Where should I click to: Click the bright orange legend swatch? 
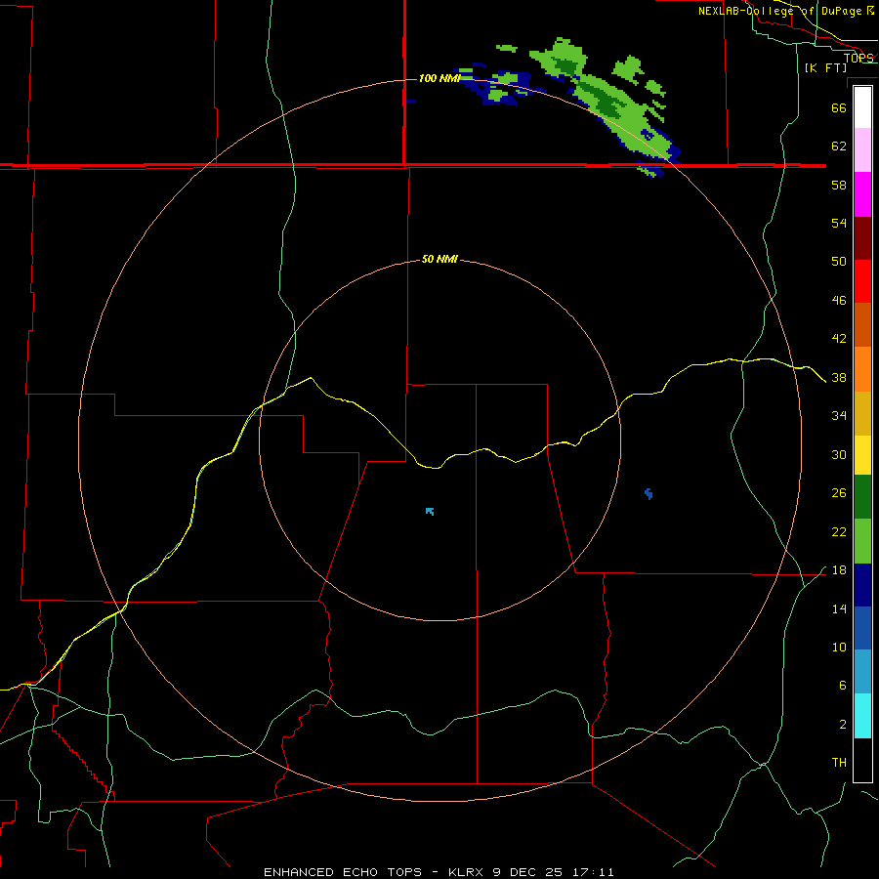click(x=862, y=369)
